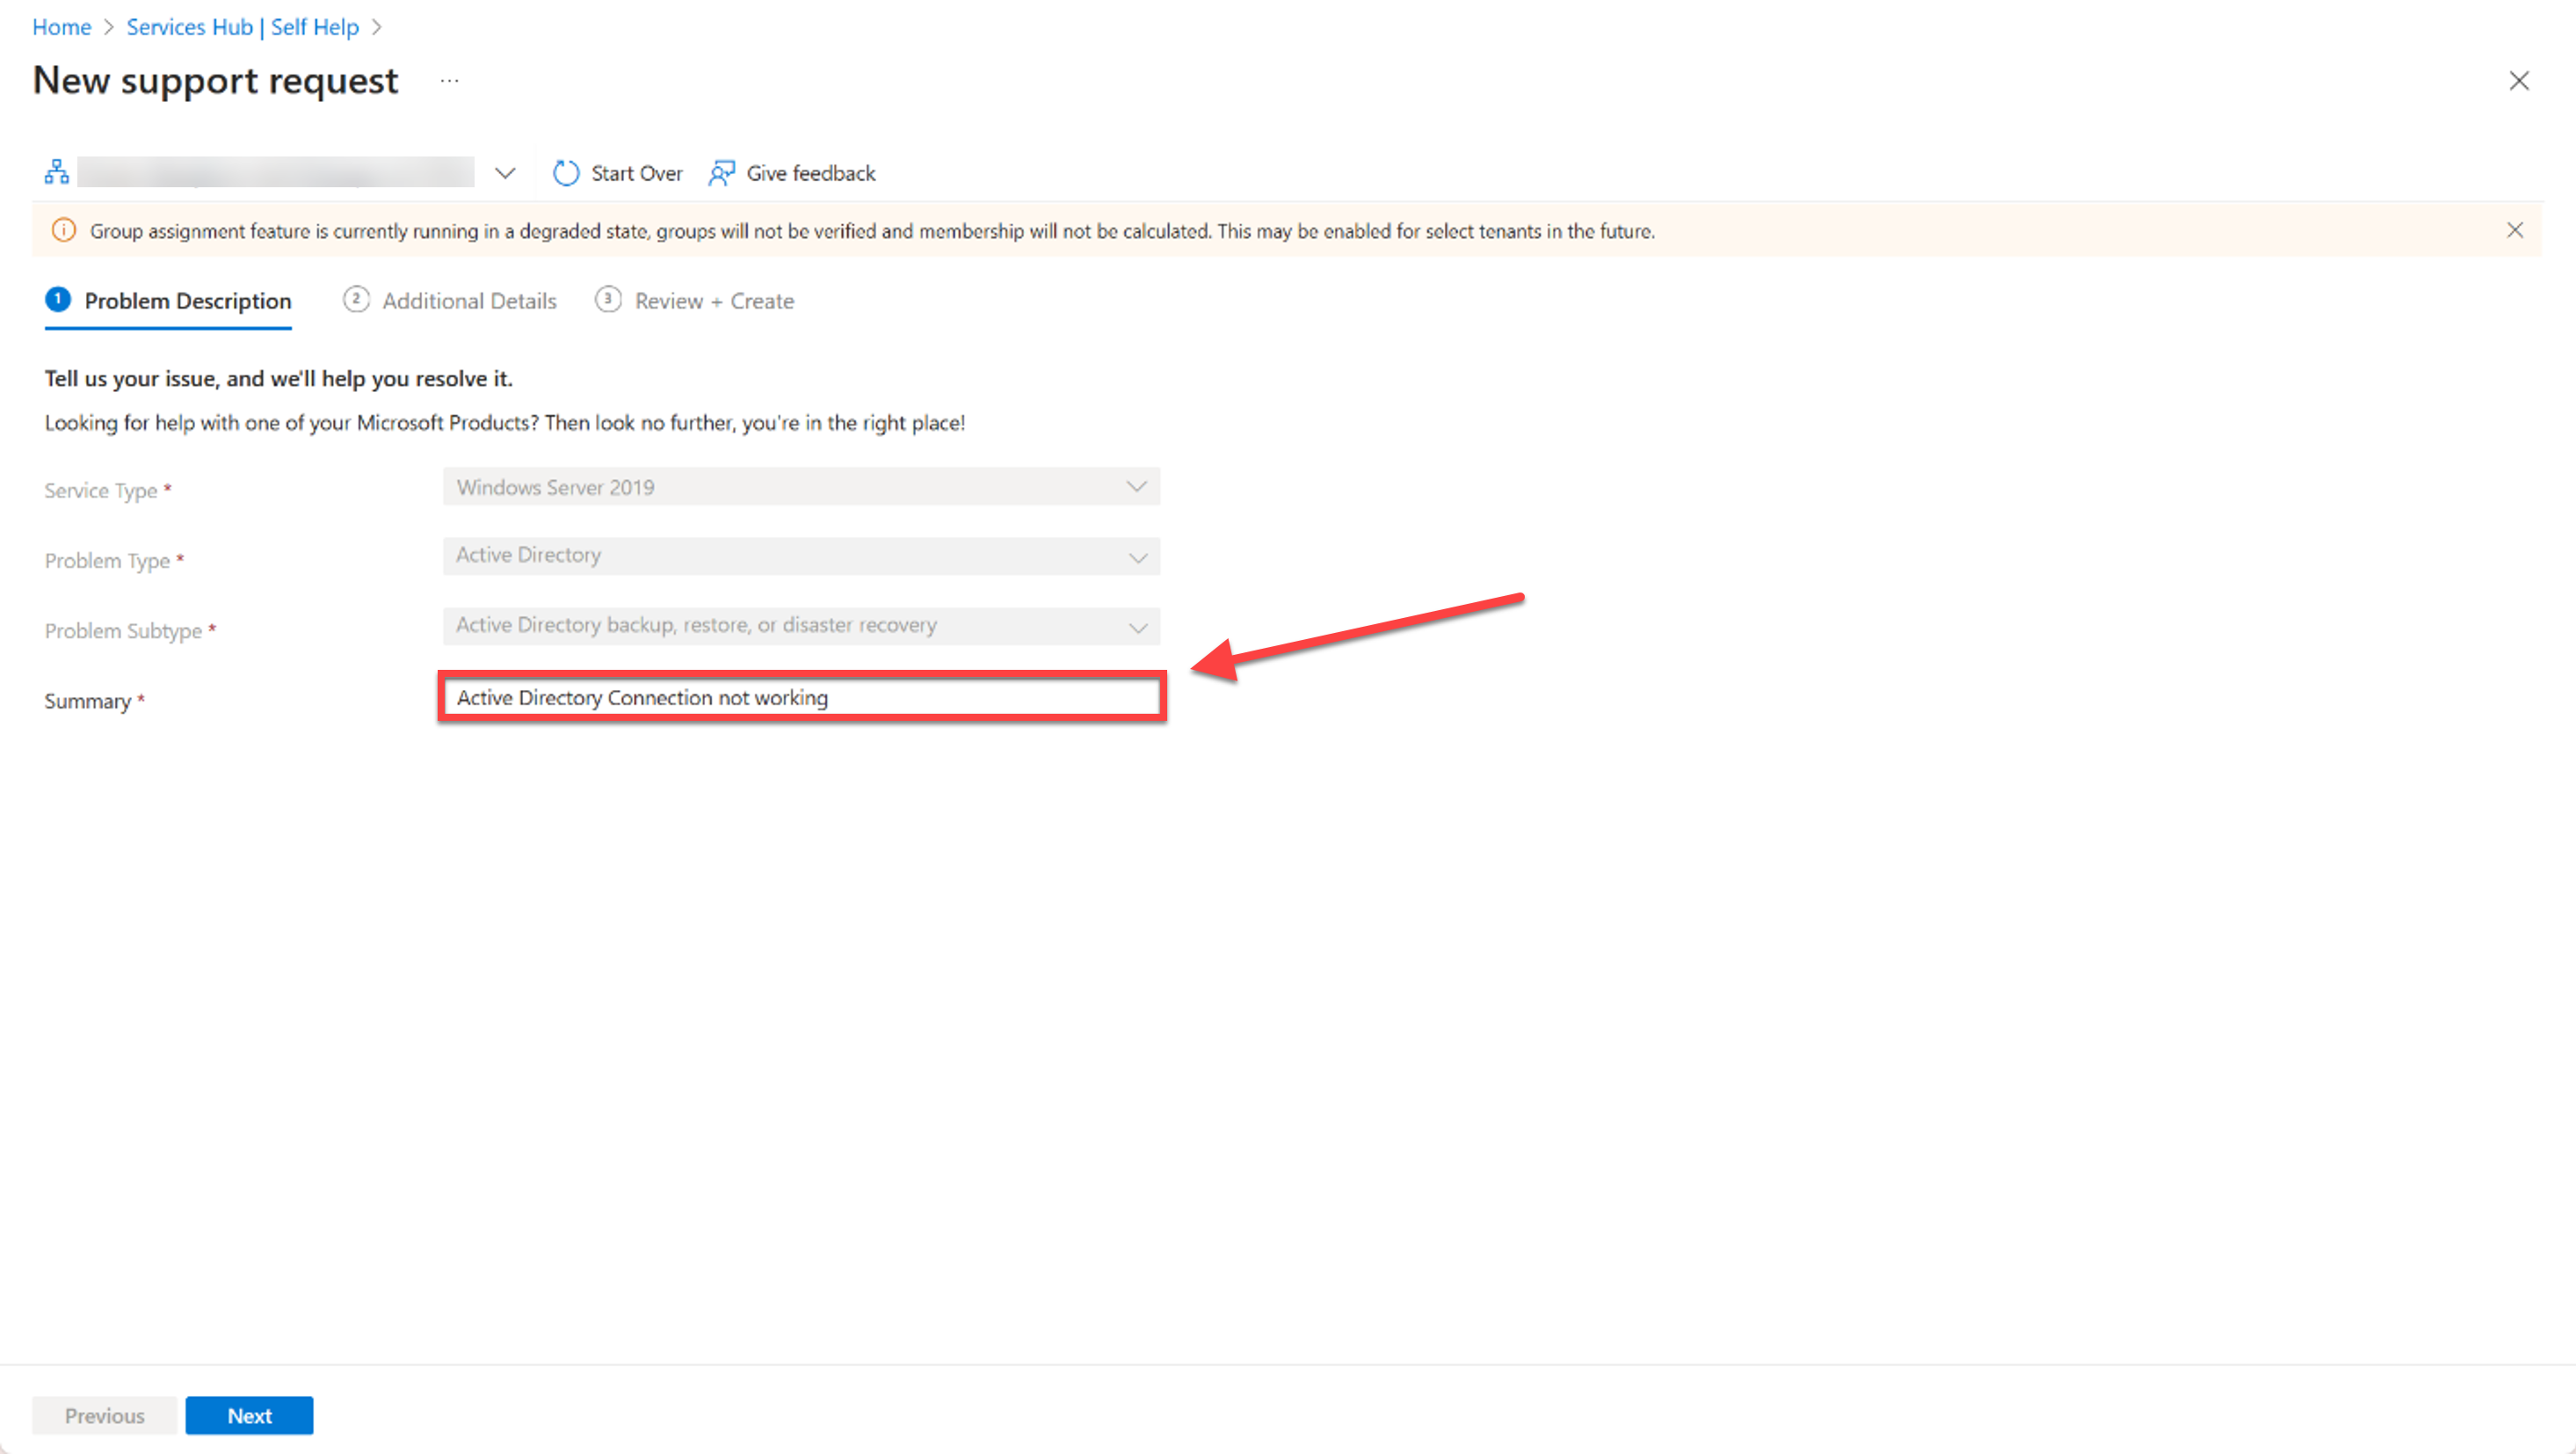The image size is (2576, 1454).
Task: Click the Previous button
Action: click(x=103, y=1415)
